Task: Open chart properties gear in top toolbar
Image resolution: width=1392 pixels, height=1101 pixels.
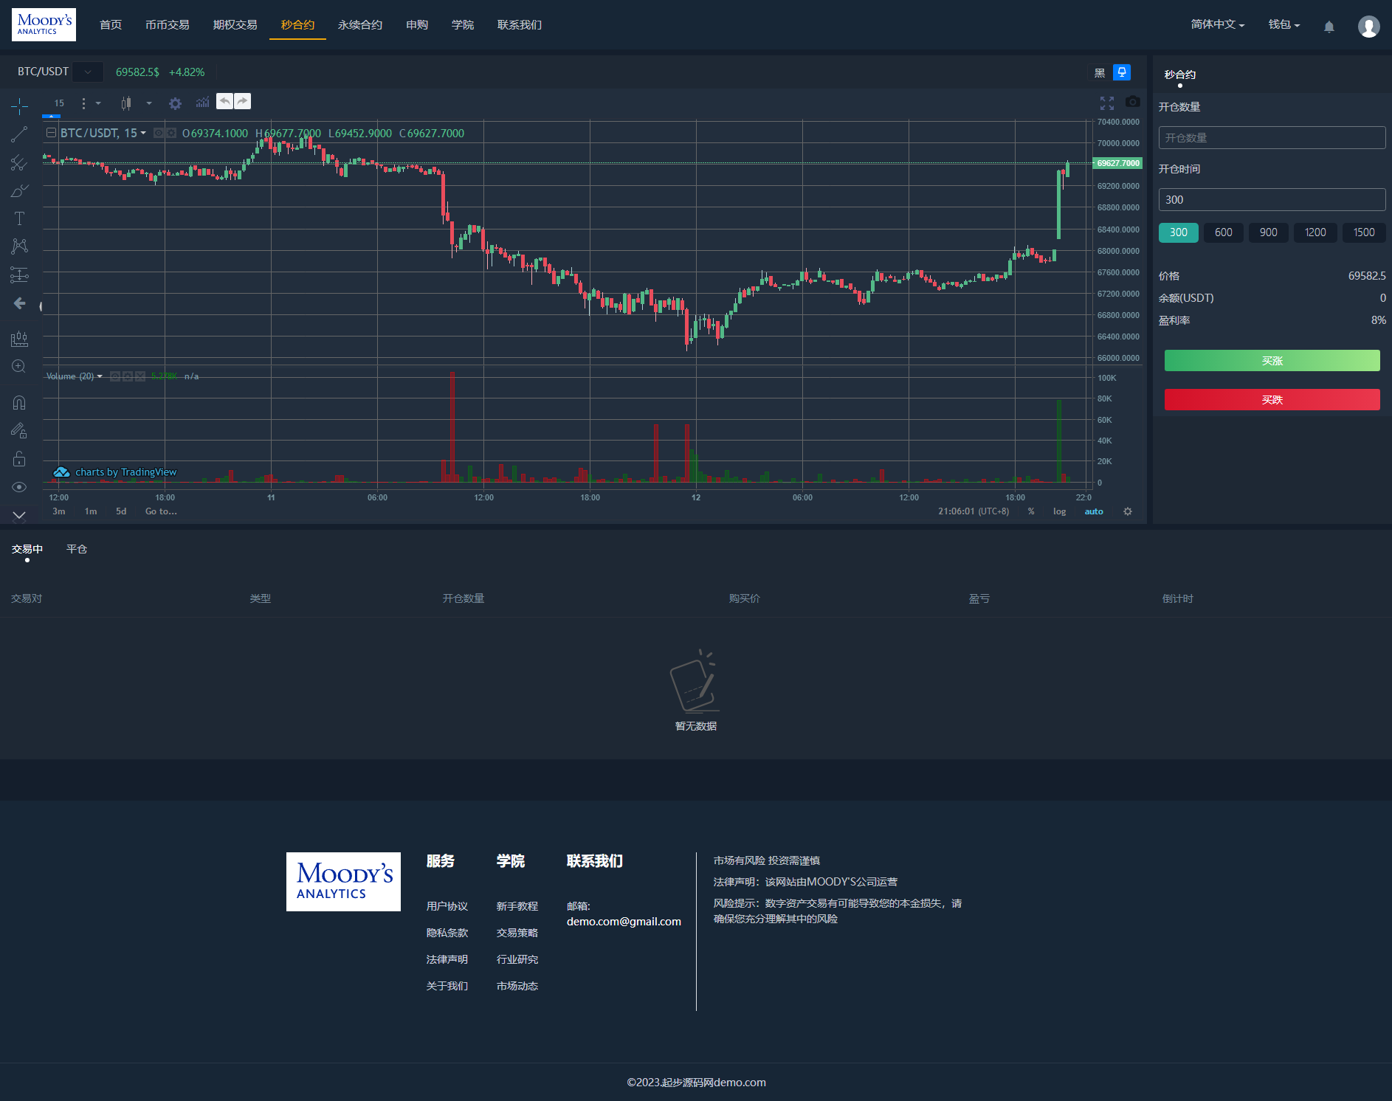Action: tap(175, 103)
